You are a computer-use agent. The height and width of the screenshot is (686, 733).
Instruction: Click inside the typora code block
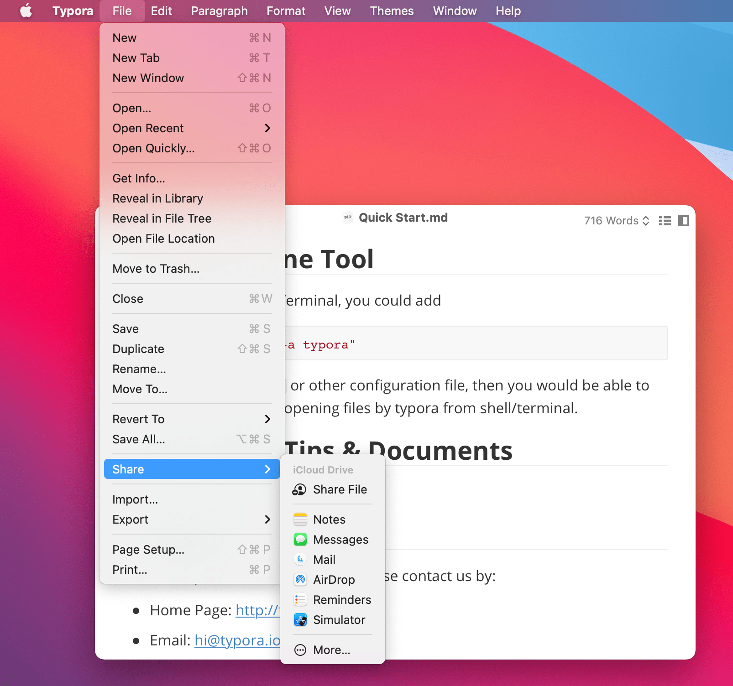tap(476, 343)
